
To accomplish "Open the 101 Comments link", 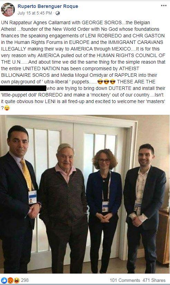I will click(x=125, y=280).
